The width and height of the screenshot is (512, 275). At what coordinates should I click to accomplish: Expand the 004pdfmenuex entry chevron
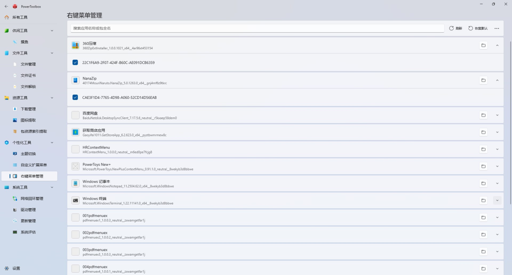(x=497, y=268)
